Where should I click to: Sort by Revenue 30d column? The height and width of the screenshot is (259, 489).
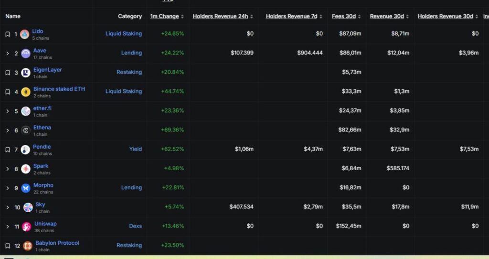[x=389, y=16]
